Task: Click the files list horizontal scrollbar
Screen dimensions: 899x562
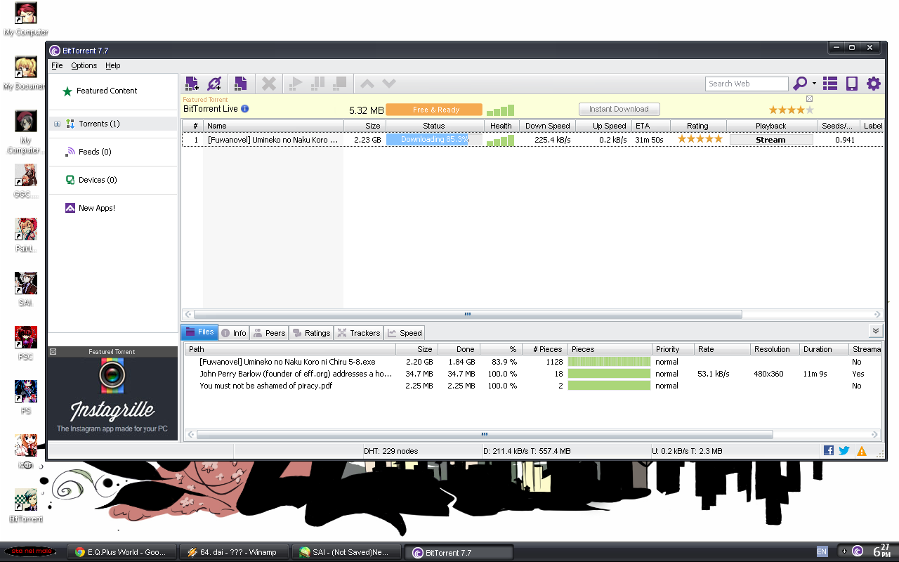Action: tap(485, 435)
